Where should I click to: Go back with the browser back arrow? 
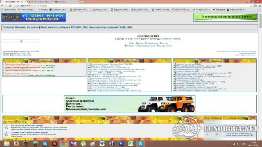pyautogui.click(x=2, y=6)
